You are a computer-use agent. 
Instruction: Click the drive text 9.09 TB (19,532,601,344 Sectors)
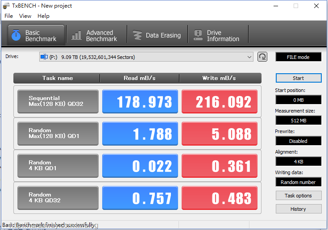tap(98, 57)
